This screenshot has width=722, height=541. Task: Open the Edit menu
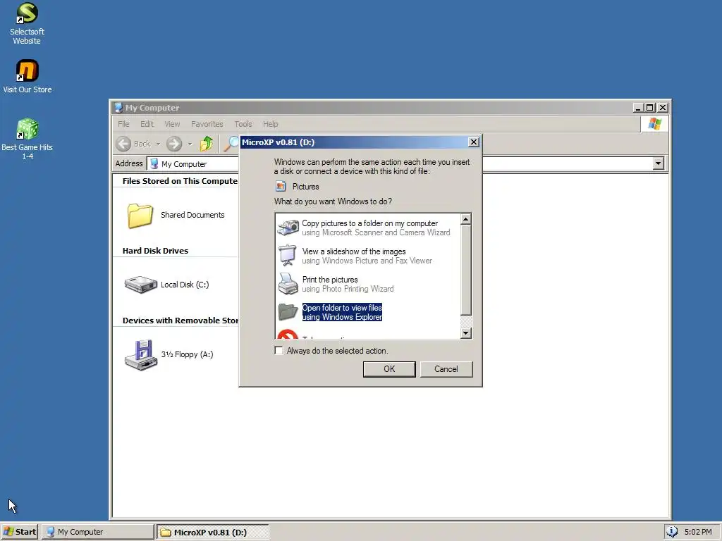[x=147, y=124]
